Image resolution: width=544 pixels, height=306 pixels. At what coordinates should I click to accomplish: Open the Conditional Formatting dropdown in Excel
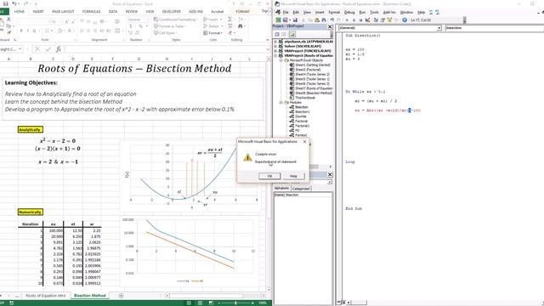tap(176, 20)
